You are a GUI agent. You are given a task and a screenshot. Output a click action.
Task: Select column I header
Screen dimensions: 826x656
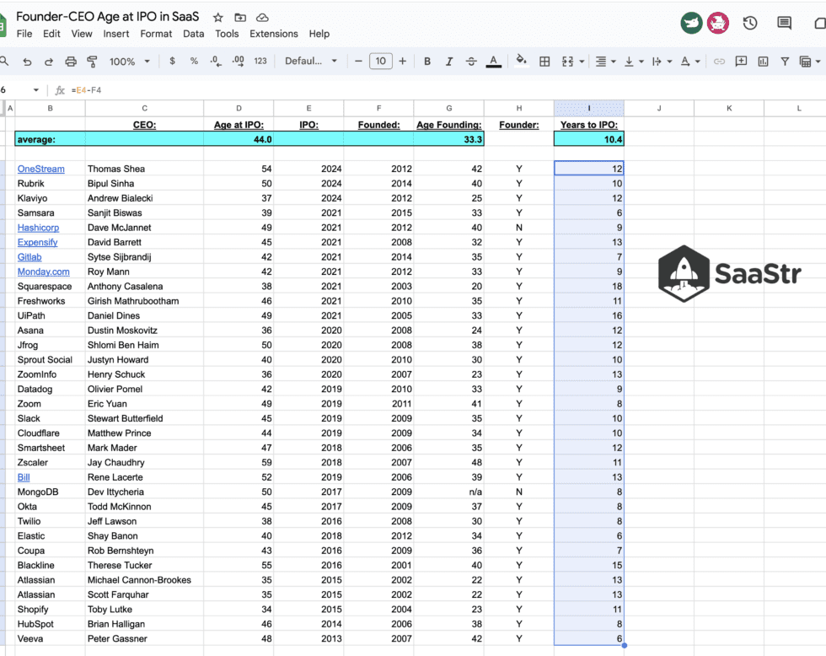coord(589,108)
